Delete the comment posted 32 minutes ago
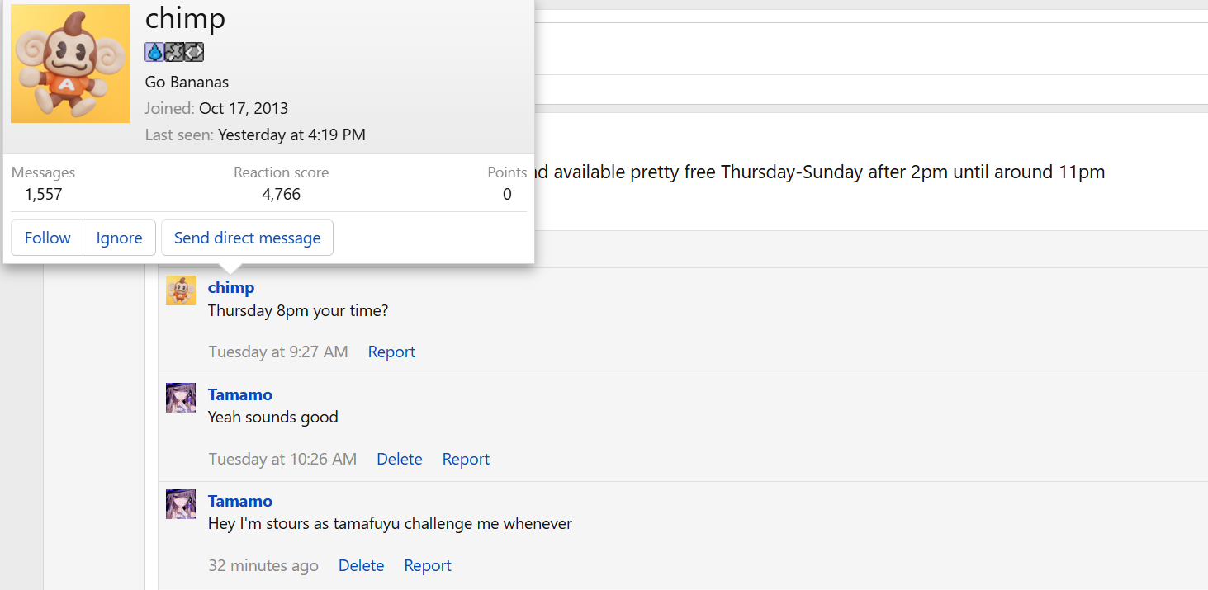This screenshot has width=1208, height=590. click(x=361, y=565)
